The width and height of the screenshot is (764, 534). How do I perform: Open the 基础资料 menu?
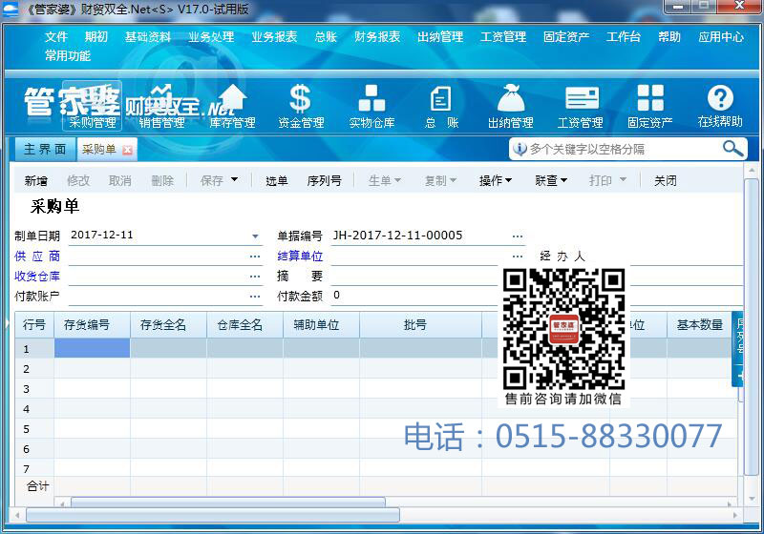coord(148,37)
